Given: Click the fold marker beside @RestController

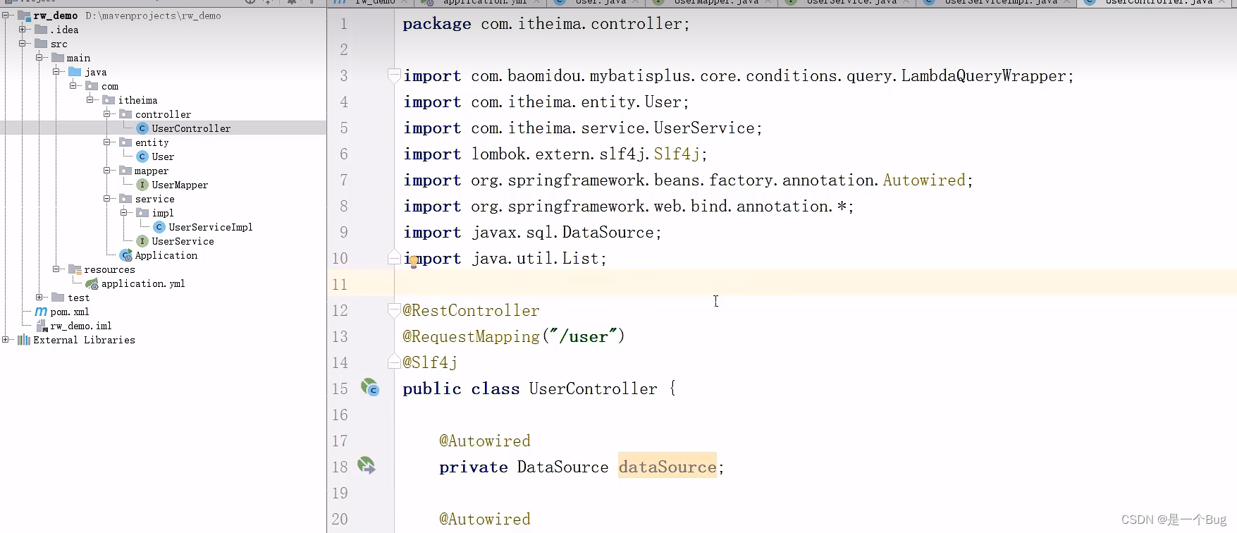Looking at the screenshot, I should pyautogui.click(x=395, y=310).
